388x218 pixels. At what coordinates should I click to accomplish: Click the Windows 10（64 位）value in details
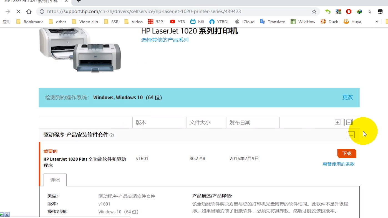118,212
